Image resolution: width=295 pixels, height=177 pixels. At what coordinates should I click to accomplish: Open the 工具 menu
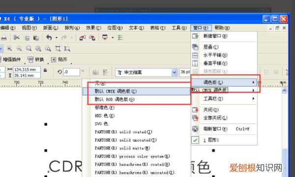coord(179,28)
